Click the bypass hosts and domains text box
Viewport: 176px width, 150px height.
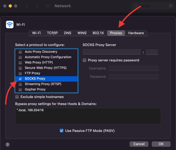88,116
